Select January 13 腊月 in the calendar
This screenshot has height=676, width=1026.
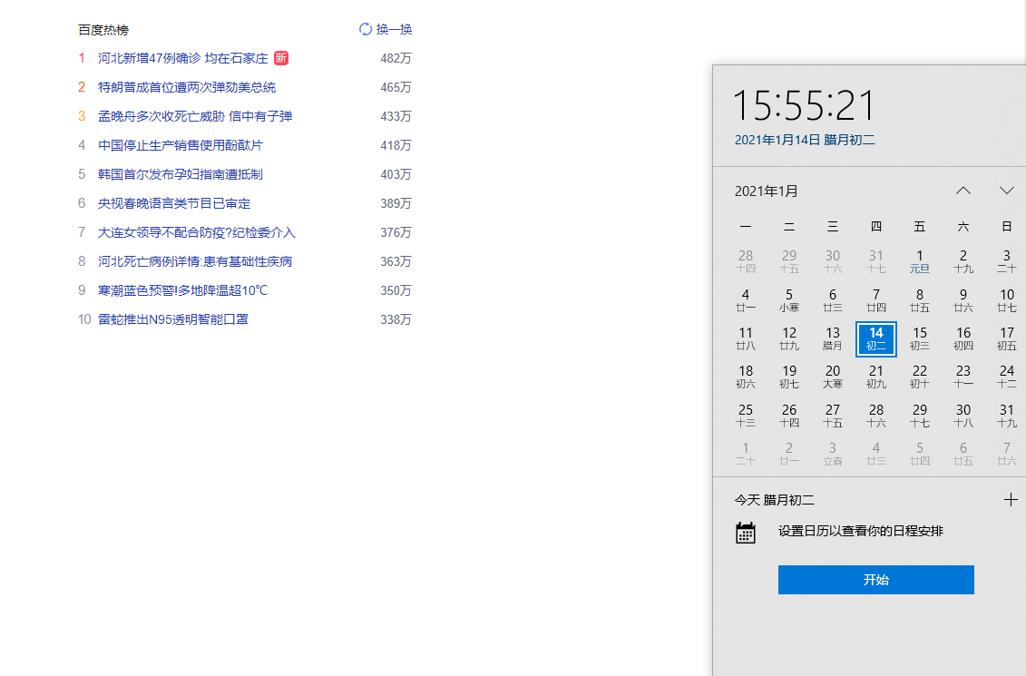click(x=832, y=339)
